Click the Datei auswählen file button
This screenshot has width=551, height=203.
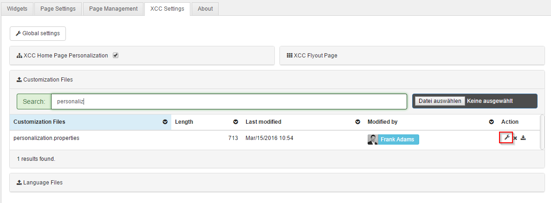pos(440,101)
